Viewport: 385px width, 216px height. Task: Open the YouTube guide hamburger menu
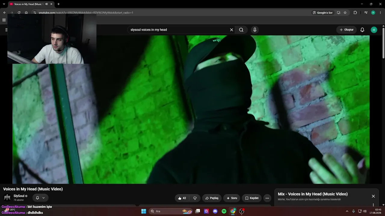[6, 30]
